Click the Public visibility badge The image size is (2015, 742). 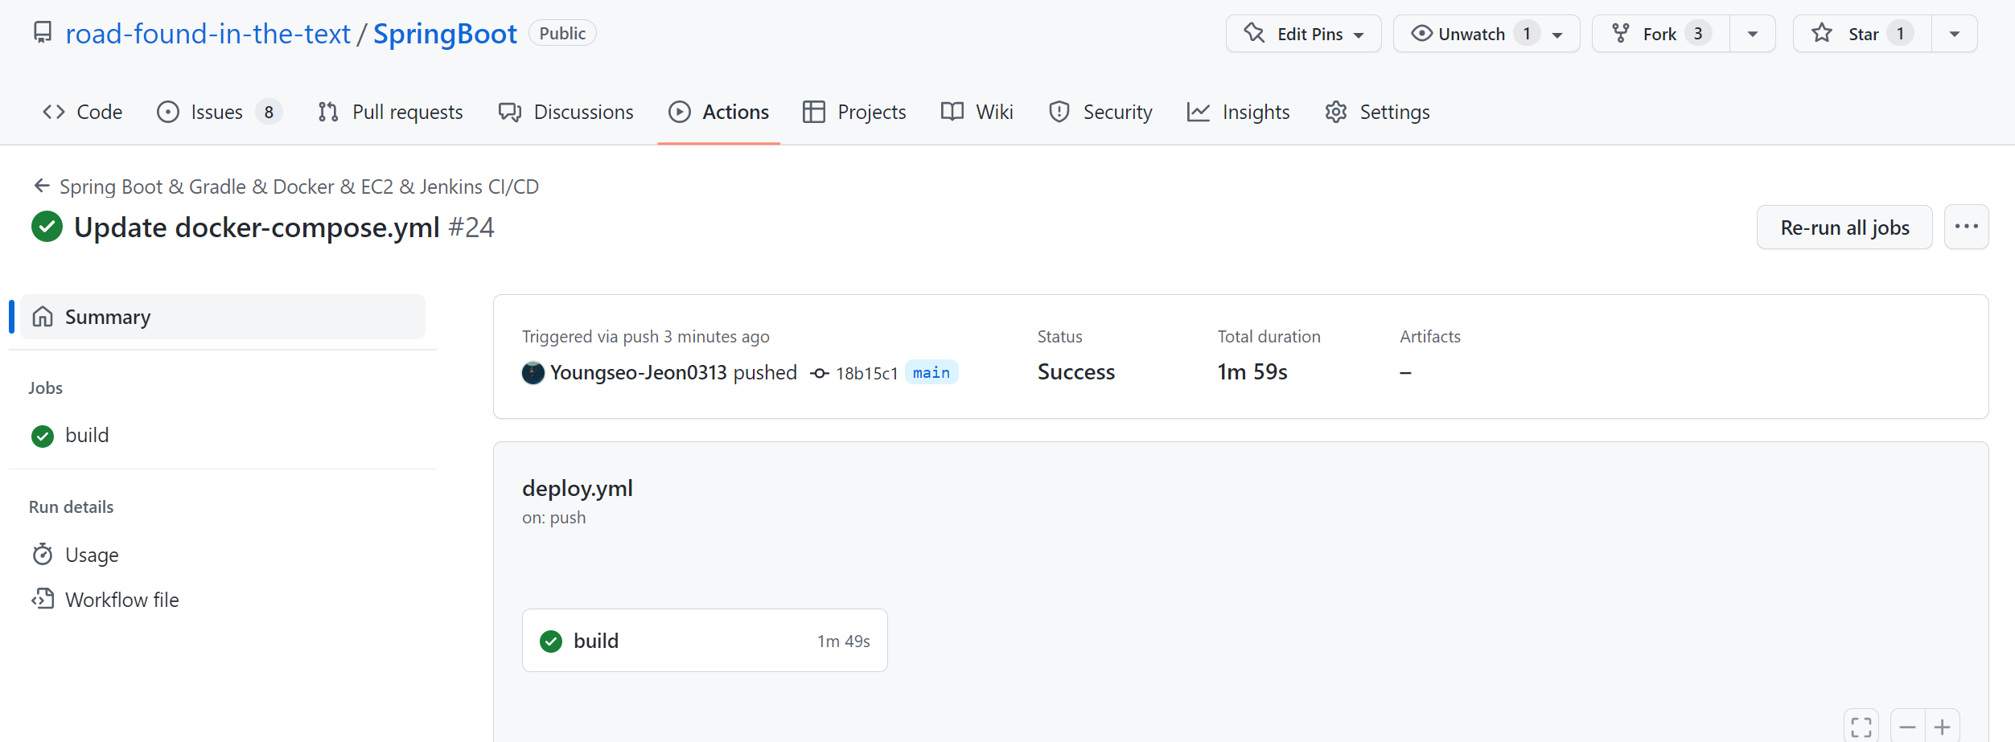click(562, 33)
